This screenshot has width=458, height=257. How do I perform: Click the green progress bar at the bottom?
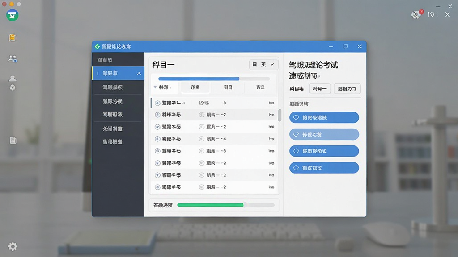(x=226, y=205)
